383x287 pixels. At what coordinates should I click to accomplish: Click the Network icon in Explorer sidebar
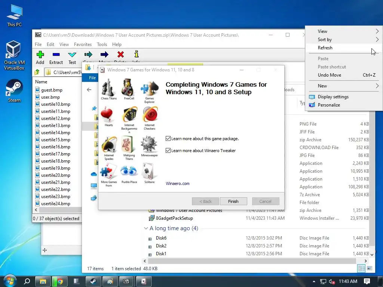pyautogui.click(x=94, y=198)
